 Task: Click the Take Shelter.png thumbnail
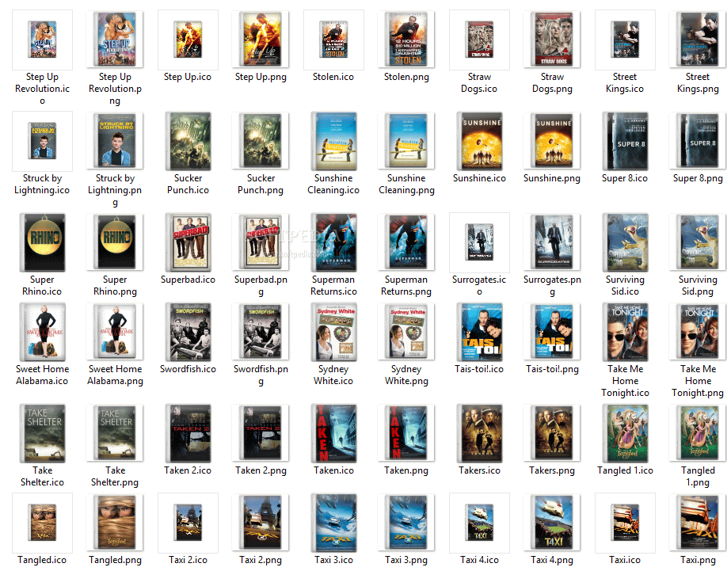115,433
